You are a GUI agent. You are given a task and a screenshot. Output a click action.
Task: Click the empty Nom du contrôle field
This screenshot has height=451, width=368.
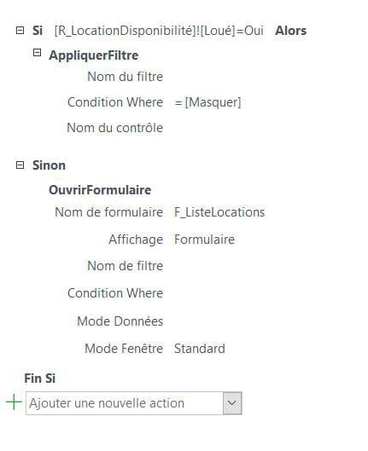[231, 128]
